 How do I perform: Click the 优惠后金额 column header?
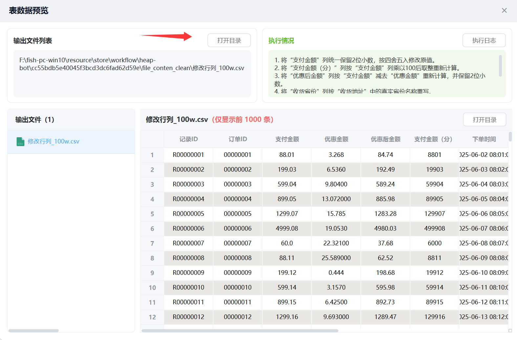[x=385, y=139]
